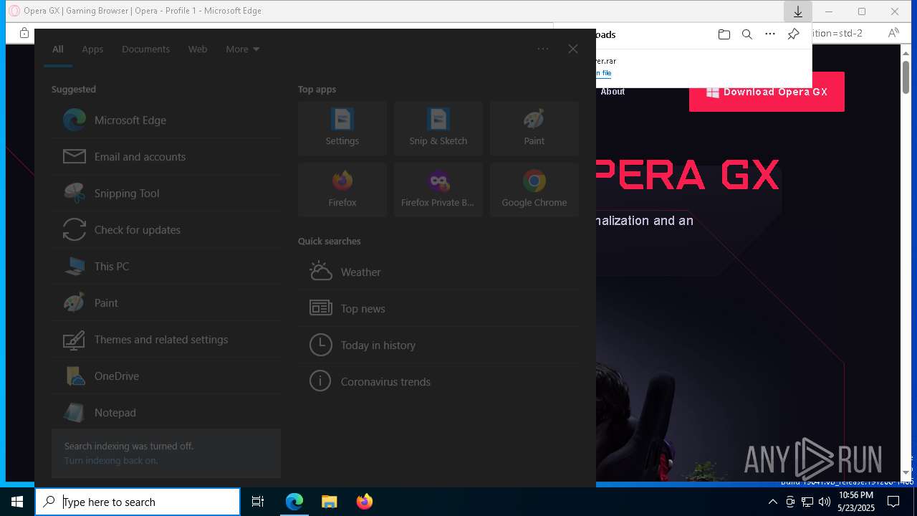
Task: Click Edge Read aloud icon
Action: click(x=893, y=33)
